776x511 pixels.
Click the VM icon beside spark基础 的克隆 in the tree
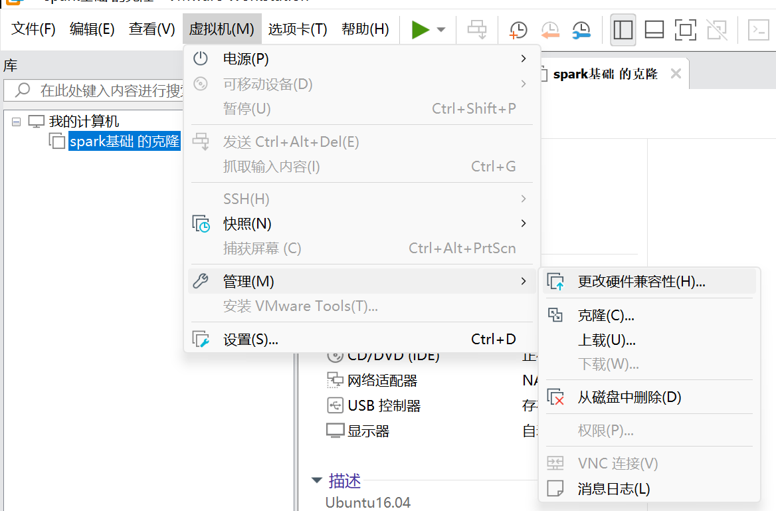point(57,141)
